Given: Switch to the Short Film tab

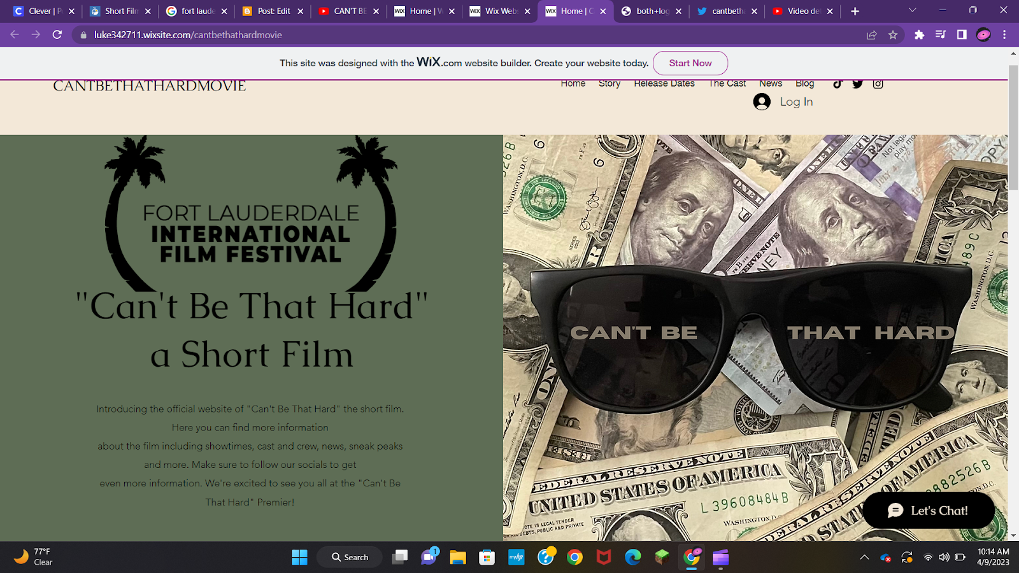Looking at the screenshot, I should pyautogui.click(x=120, y=11).
